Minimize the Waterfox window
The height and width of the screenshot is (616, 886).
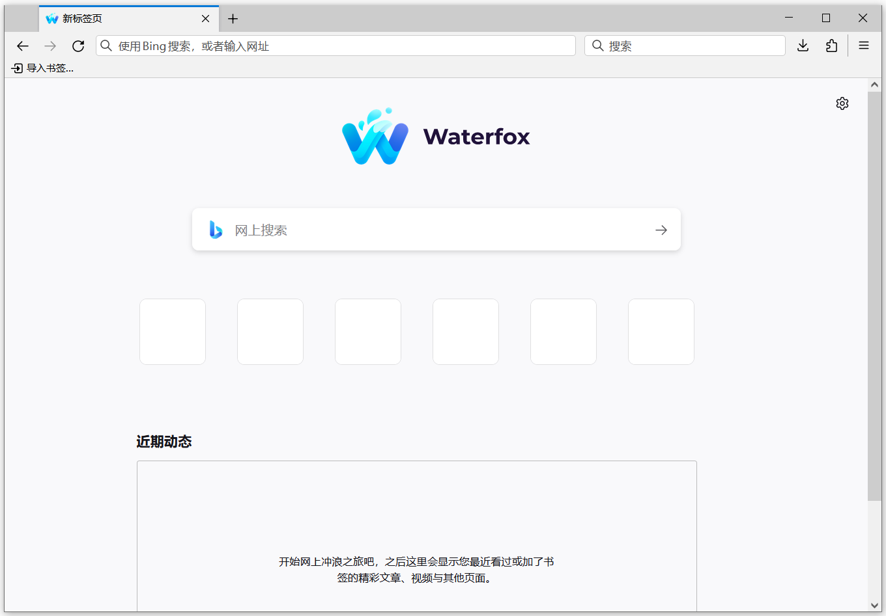[789, 18]
